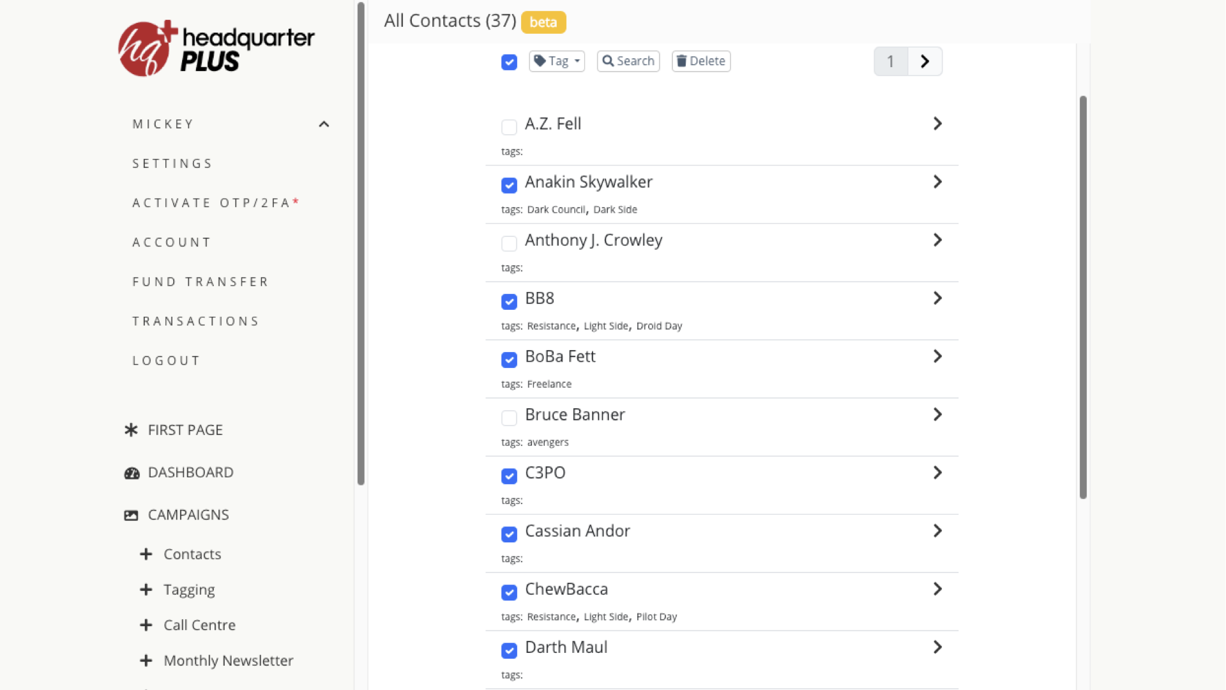This screenshot has height=690, width=1226.
Task: Open the Tag dropdown
Action: pos(557,61)
